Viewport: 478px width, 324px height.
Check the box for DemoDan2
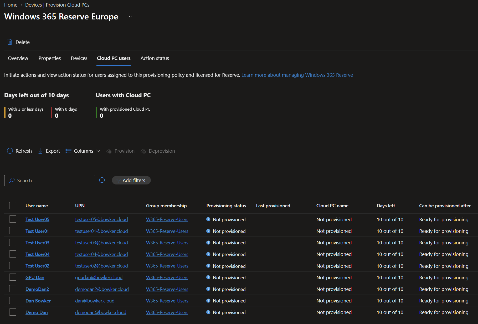pos(13,289)
